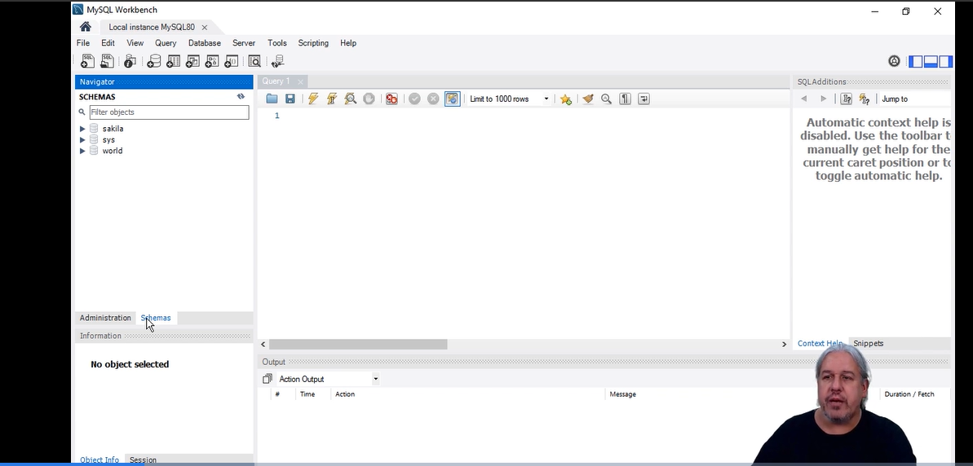Clear output with the Action Output icon
Image resolution: width=973 pixels, height=466 pixels.
click(x=268, y=379)
